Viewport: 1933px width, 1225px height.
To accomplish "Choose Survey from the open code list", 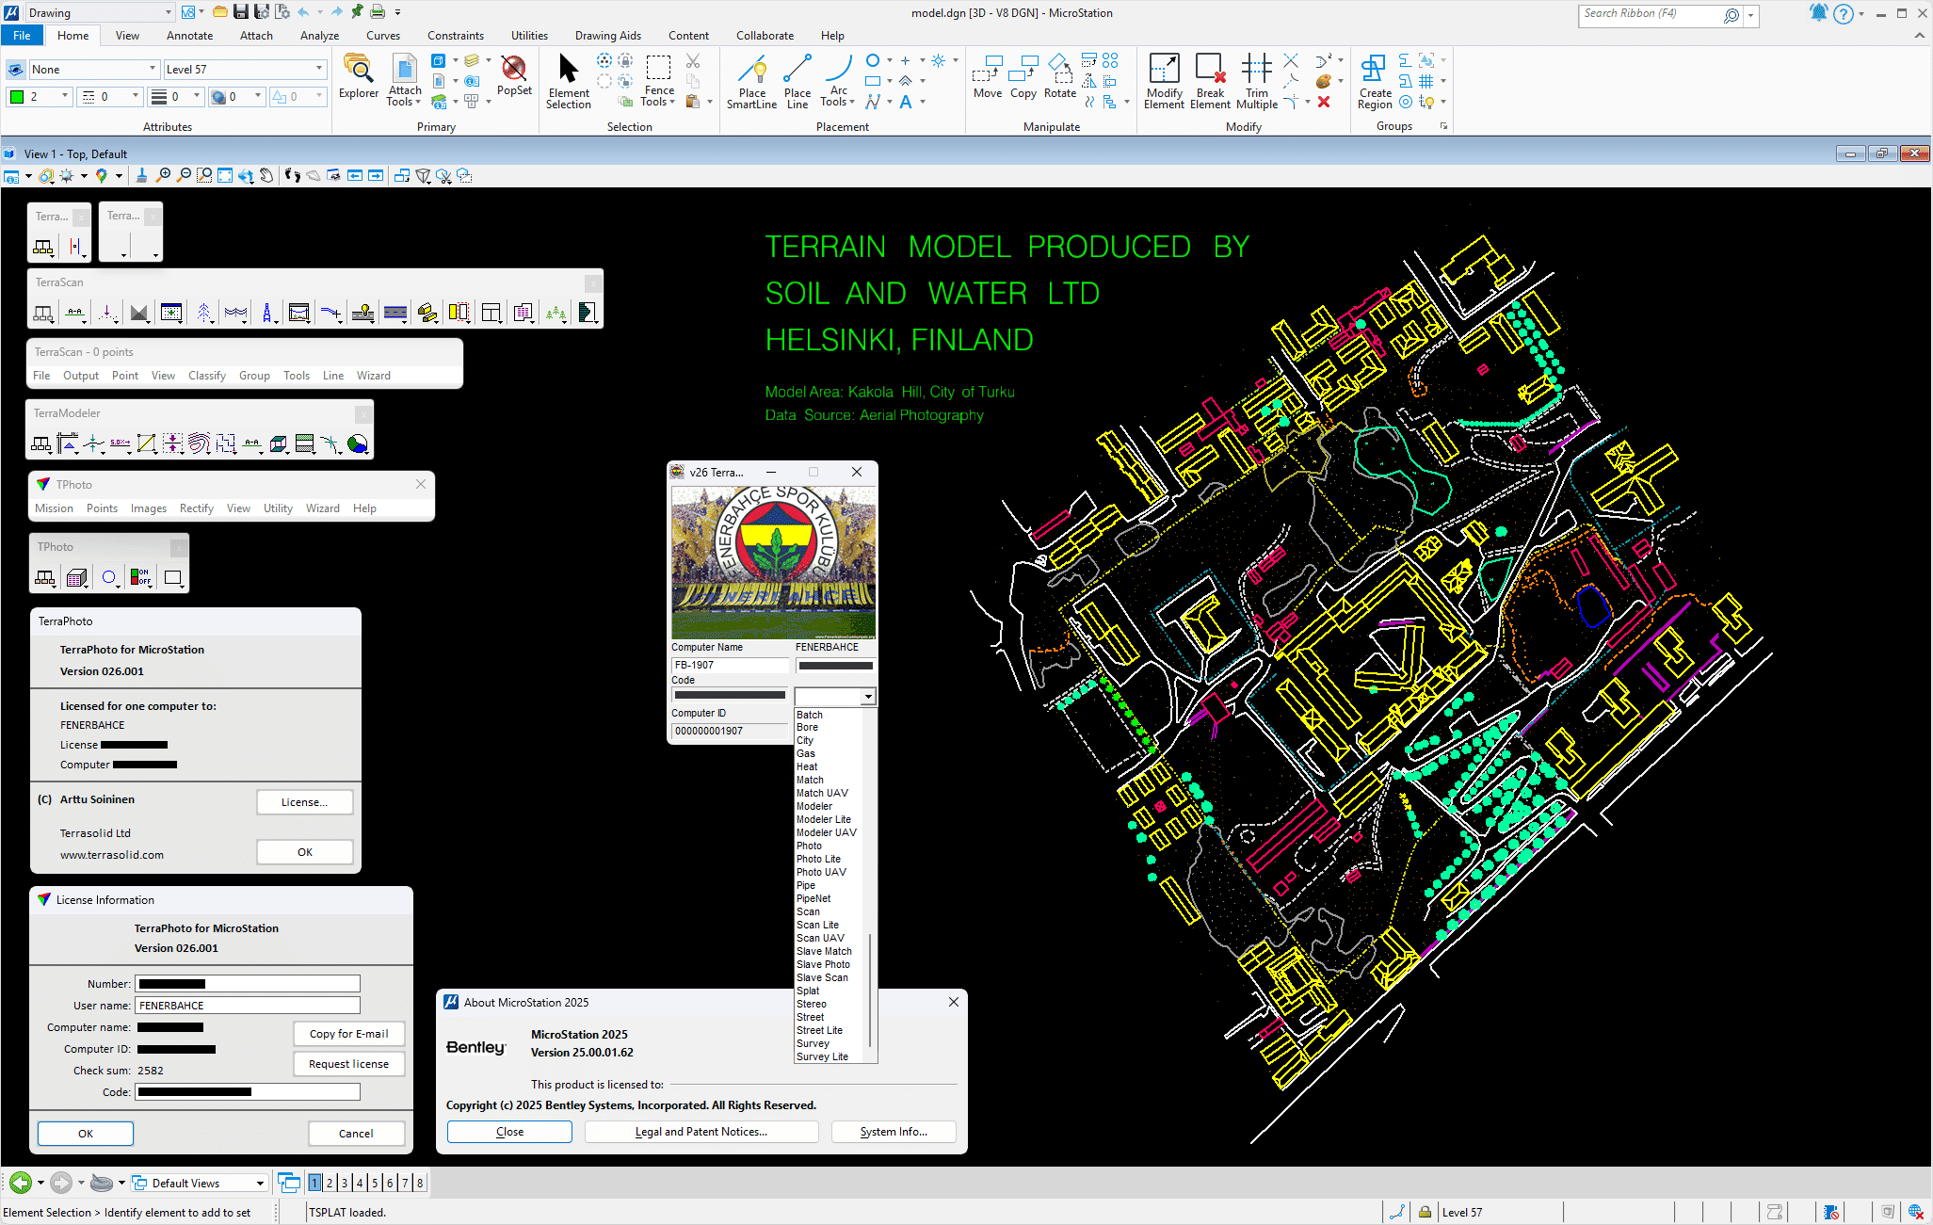I will coord(813,1043).
